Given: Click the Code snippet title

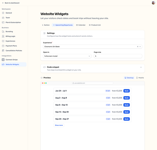Looking at the screenshot, I should tap(53, 67).
